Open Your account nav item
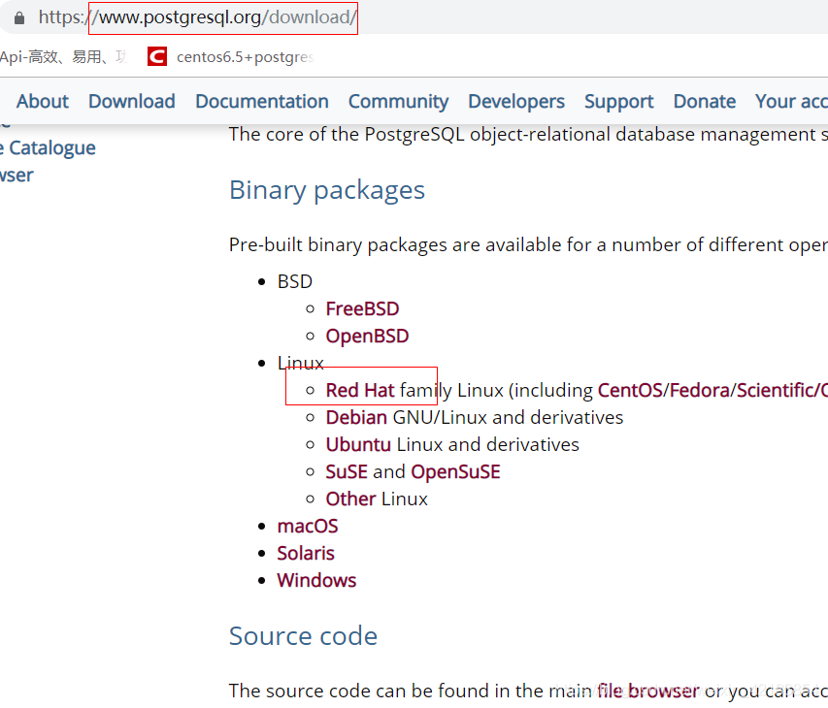The image size is (828, 708). [791, 101]
